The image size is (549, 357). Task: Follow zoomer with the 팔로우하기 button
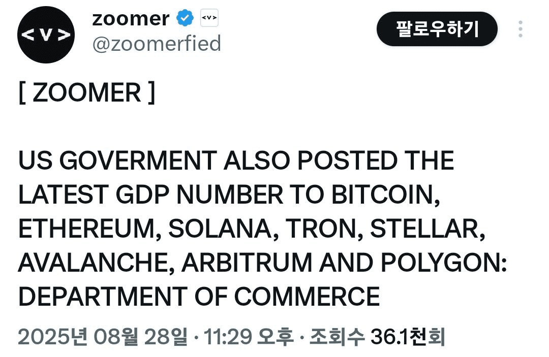tap(437, 29)
